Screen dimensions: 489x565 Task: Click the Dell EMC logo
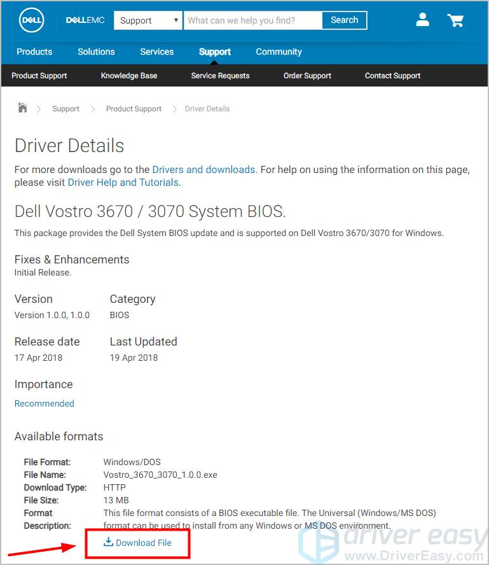85,20
